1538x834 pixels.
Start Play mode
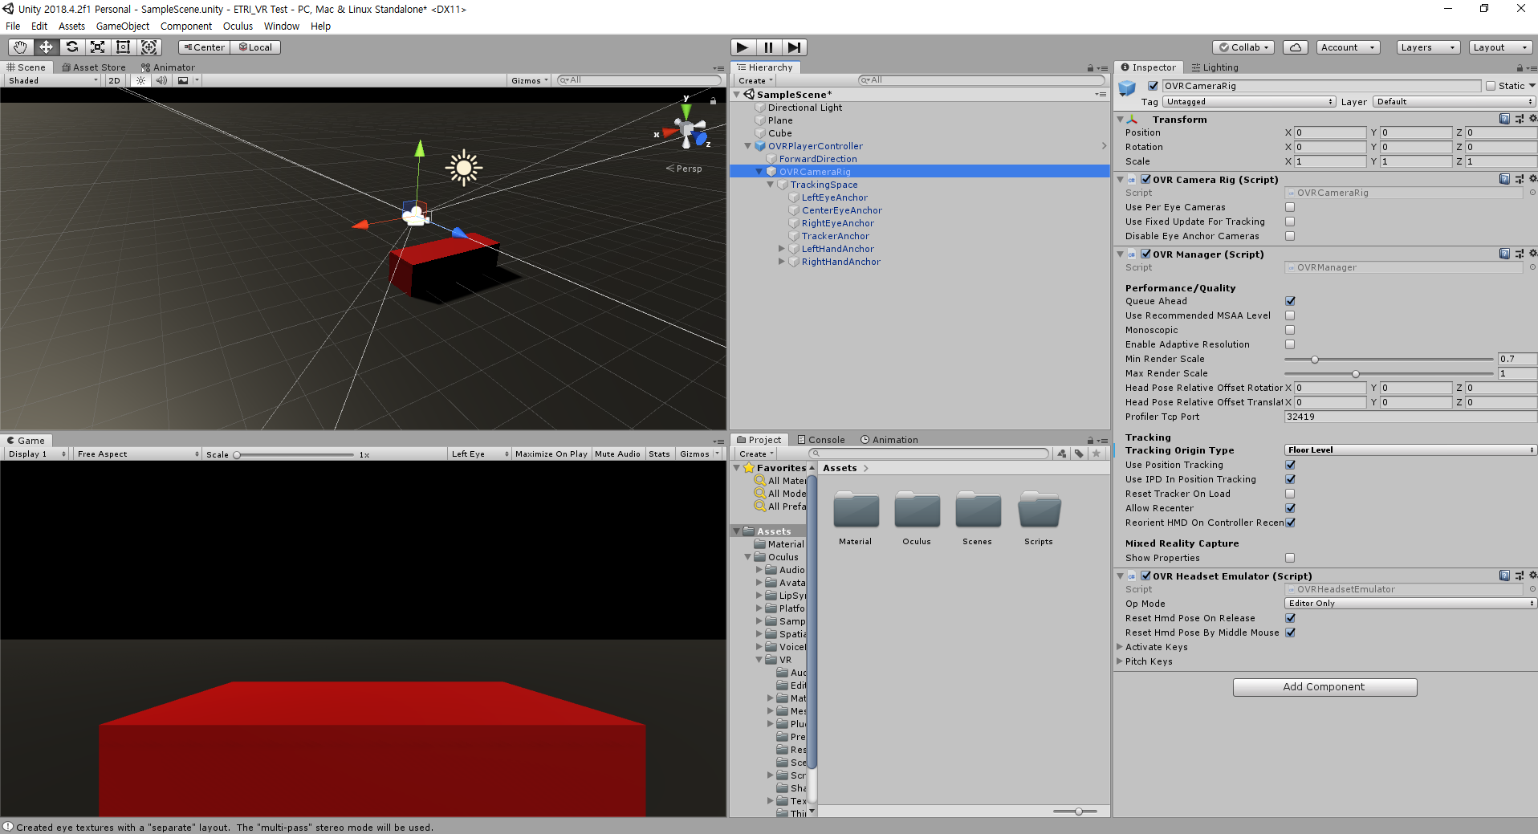tap(743, 47)
